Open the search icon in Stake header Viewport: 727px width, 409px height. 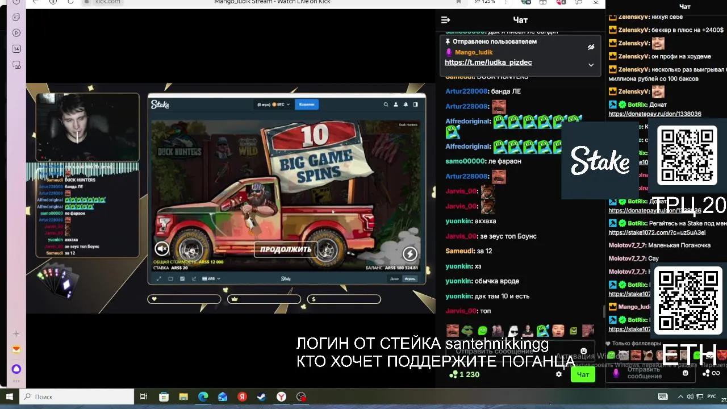tap(386, 105)
